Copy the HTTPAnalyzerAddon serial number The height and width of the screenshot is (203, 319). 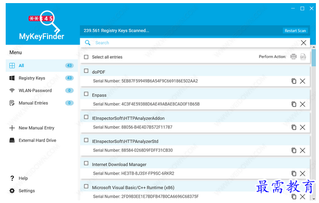click(294, 127)
